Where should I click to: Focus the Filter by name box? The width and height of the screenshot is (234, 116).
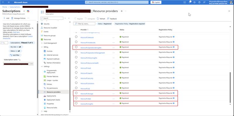coord(84,24)
